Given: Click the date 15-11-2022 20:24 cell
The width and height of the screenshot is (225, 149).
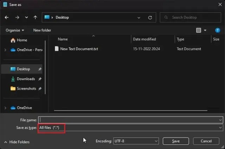Looking at the screenshot, I should [x=146, y=49].
